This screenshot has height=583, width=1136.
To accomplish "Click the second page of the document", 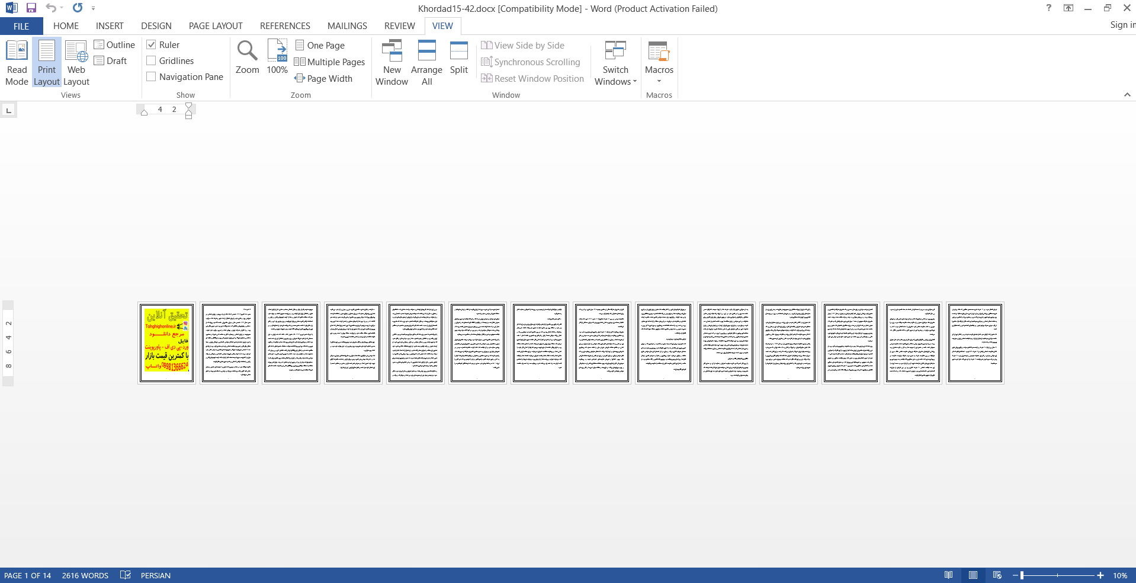I will (229, 343).
